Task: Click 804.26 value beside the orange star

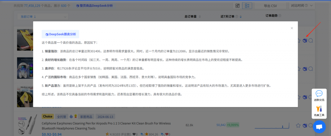Action: [153, 134]
